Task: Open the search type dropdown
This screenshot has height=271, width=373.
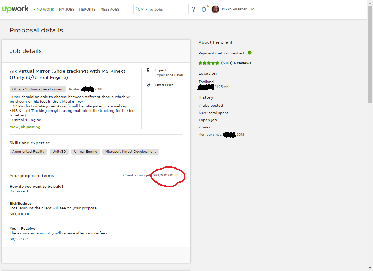Action: 140,9
